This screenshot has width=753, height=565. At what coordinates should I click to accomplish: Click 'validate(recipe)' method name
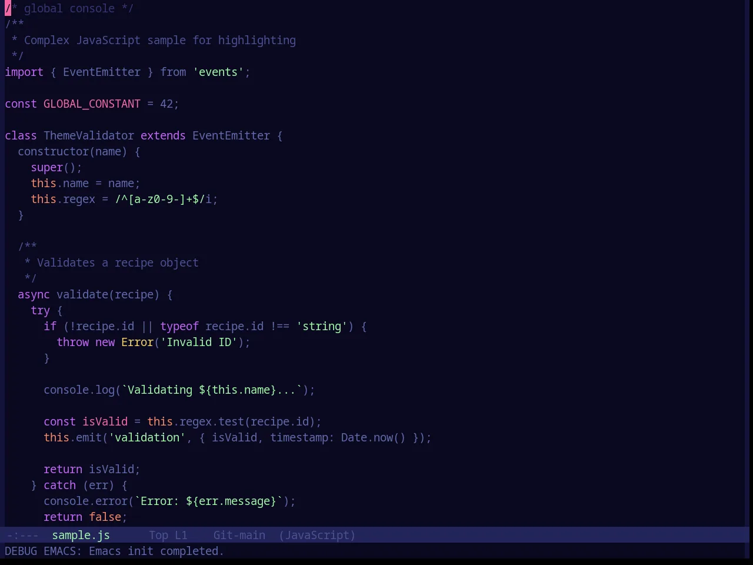point(108,294)
